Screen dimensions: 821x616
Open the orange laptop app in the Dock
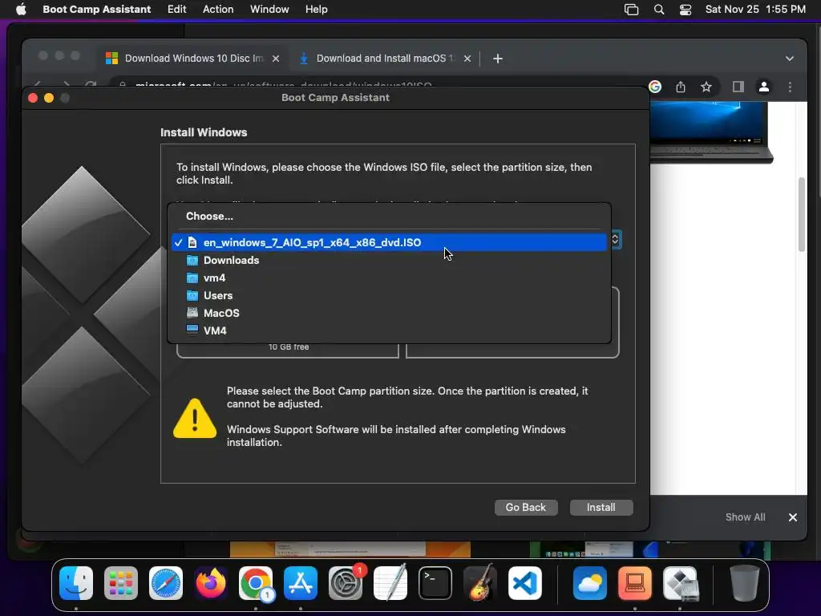pyautogui.click(x=635, y=583)
